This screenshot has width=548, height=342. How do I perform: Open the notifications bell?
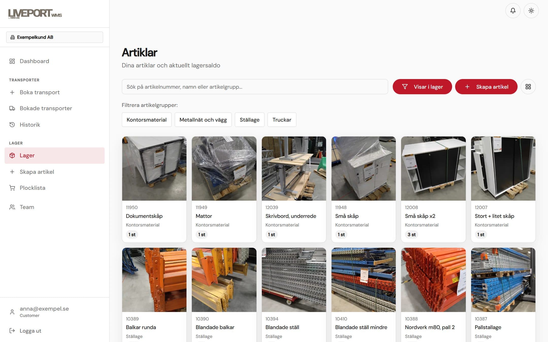[513, 11]
